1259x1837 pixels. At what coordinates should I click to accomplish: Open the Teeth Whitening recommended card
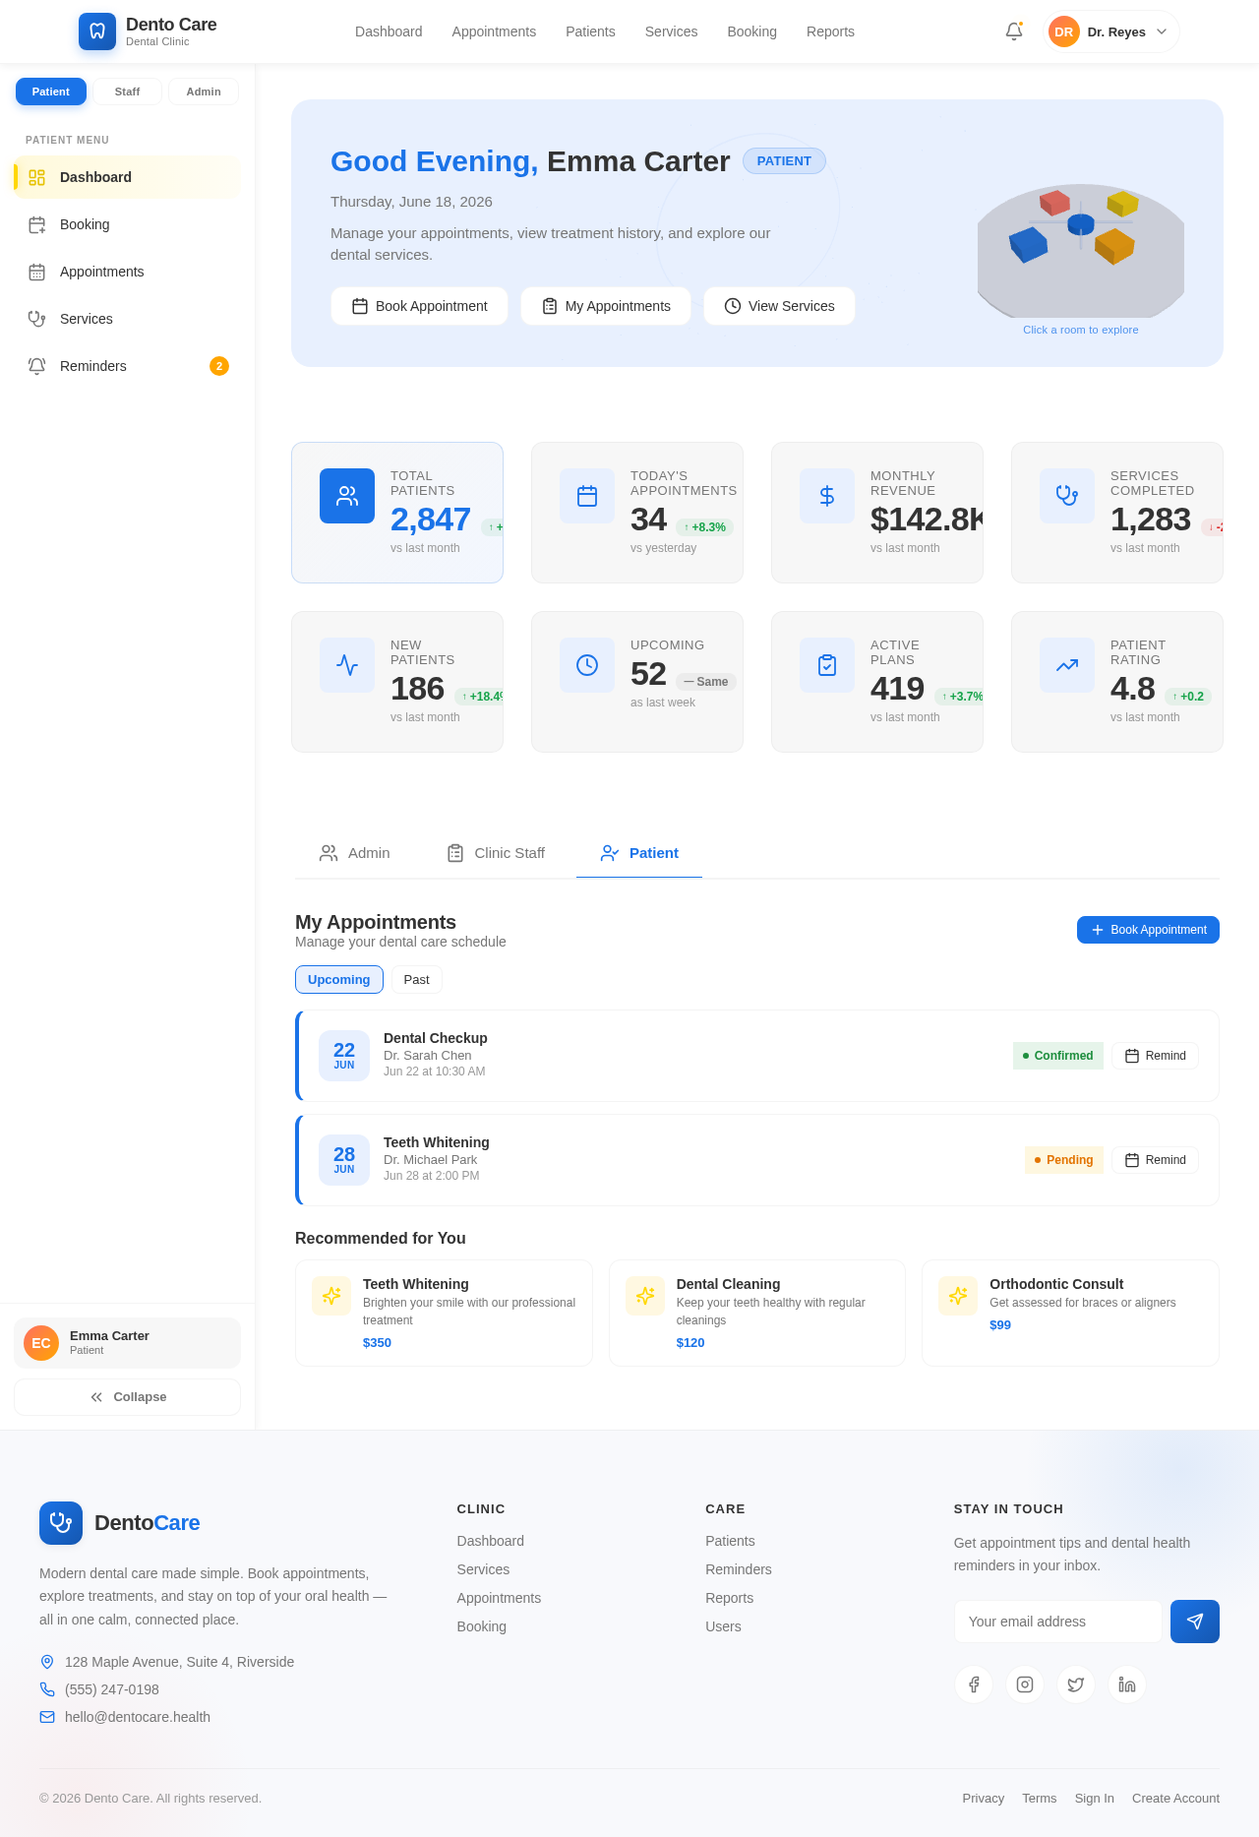444,1313
